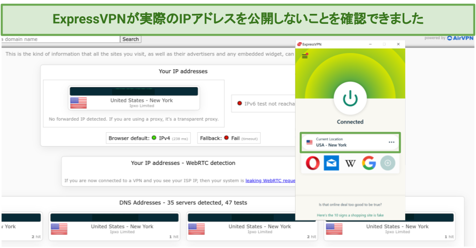Image resolution: width=476 pixels, height=248 pixels.
Task: Click the 'Connected' status text
Action: pyautogui.click(x=350, y=122)
